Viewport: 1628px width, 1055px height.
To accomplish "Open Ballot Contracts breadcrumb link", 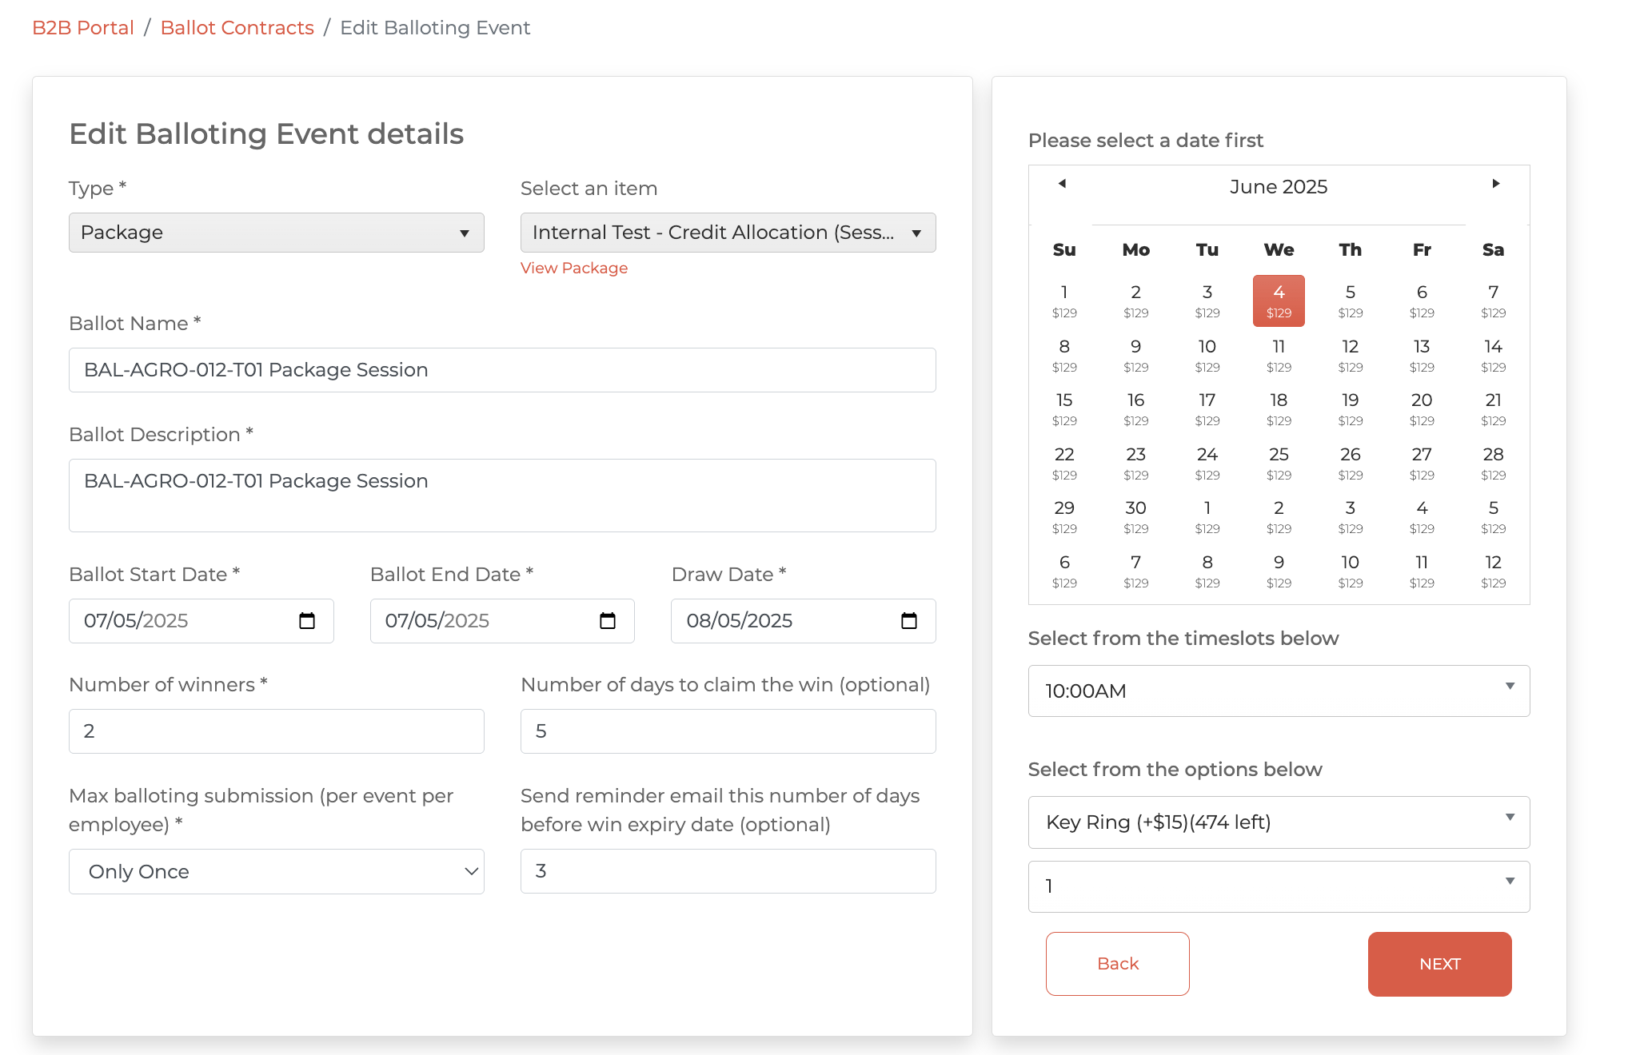I will pos(237,28).
